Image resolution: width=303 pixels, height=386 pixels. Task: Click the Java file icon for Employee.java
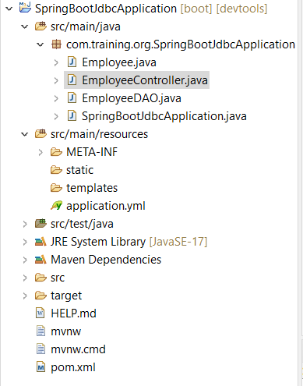[x=72, y=62]
